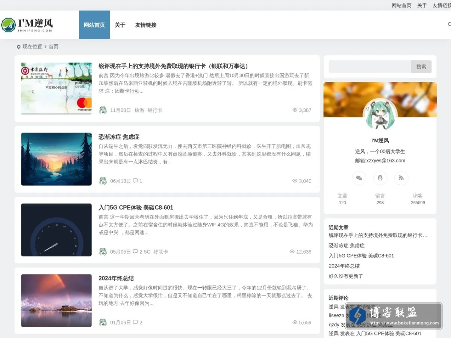
Task: Click the views eye icon showing 12,636
Action: (292, 252)
